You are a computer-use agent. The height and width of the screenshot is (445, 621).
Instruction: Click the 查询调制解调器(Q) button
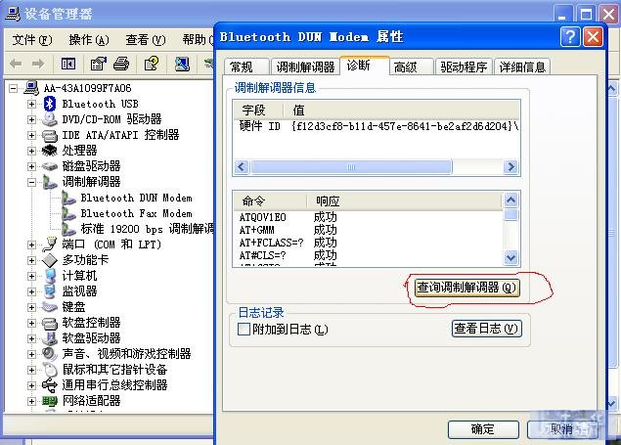[466, 288]
